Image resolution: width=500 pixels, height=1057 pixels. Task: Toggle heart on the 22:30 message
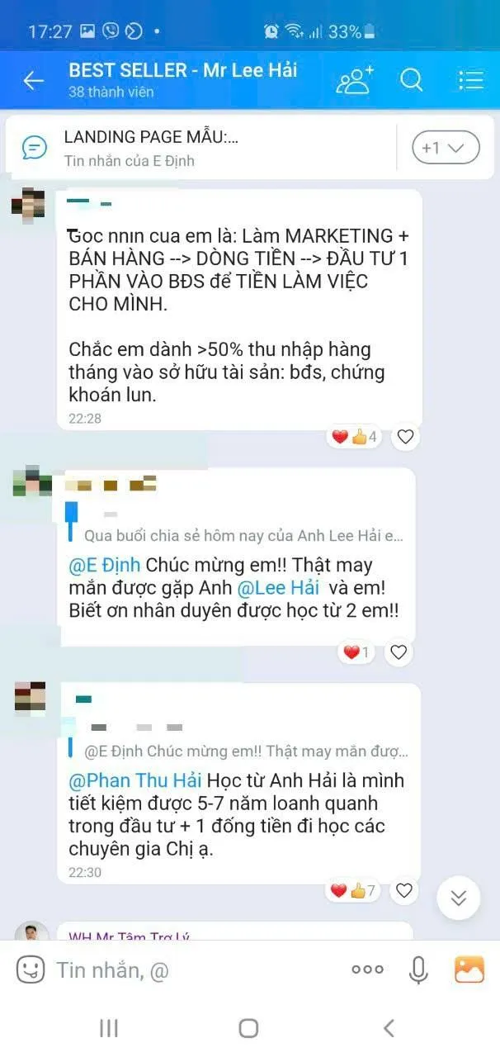[403, 890]
